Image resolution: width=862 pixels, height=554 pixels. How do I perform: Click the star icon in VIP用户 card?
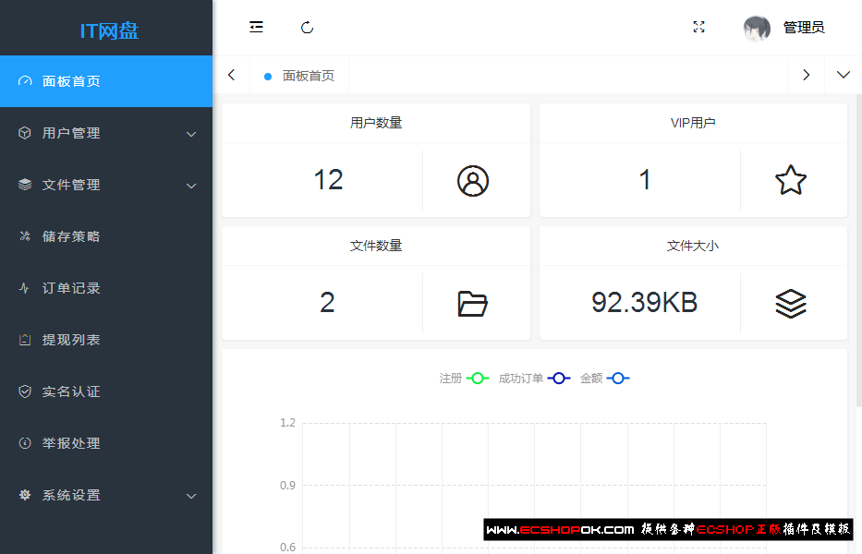tap(791, 180)
